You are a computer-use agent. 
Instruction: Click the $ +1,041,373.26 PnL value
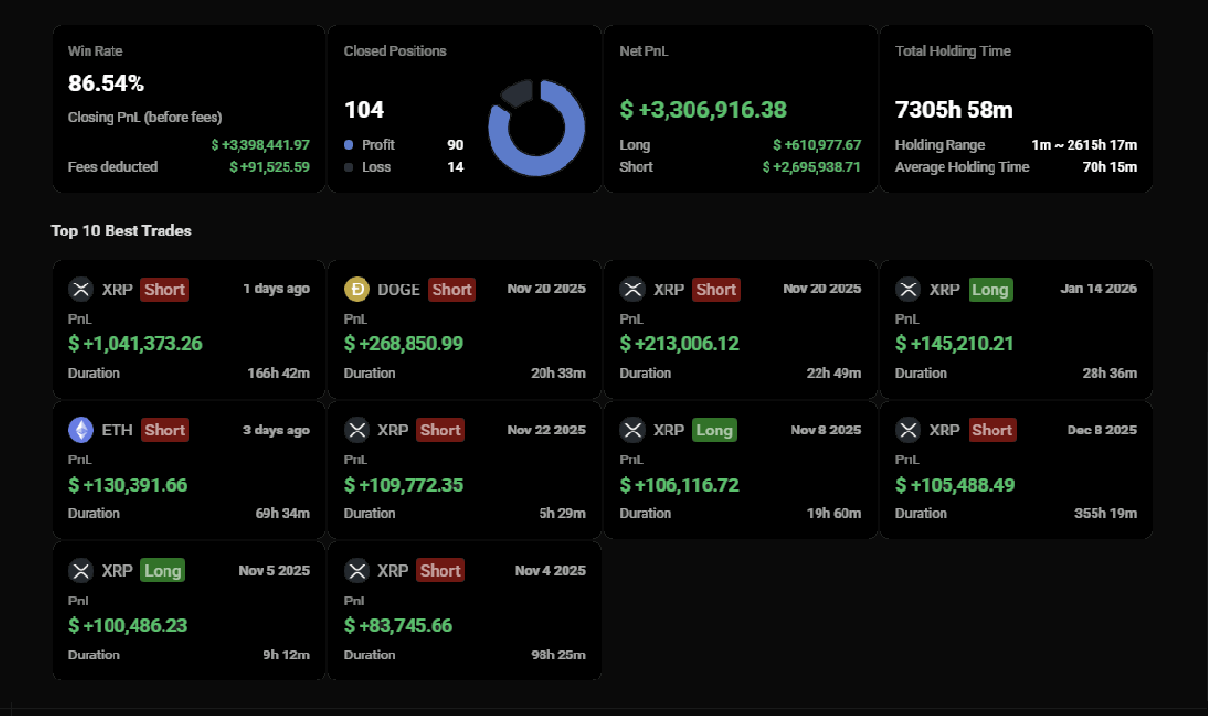[x=136, y=343]
